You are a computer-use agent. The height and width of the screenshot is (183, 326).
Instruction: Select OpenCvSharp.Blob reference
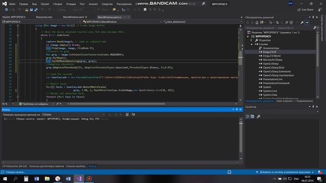coord(274,68)
